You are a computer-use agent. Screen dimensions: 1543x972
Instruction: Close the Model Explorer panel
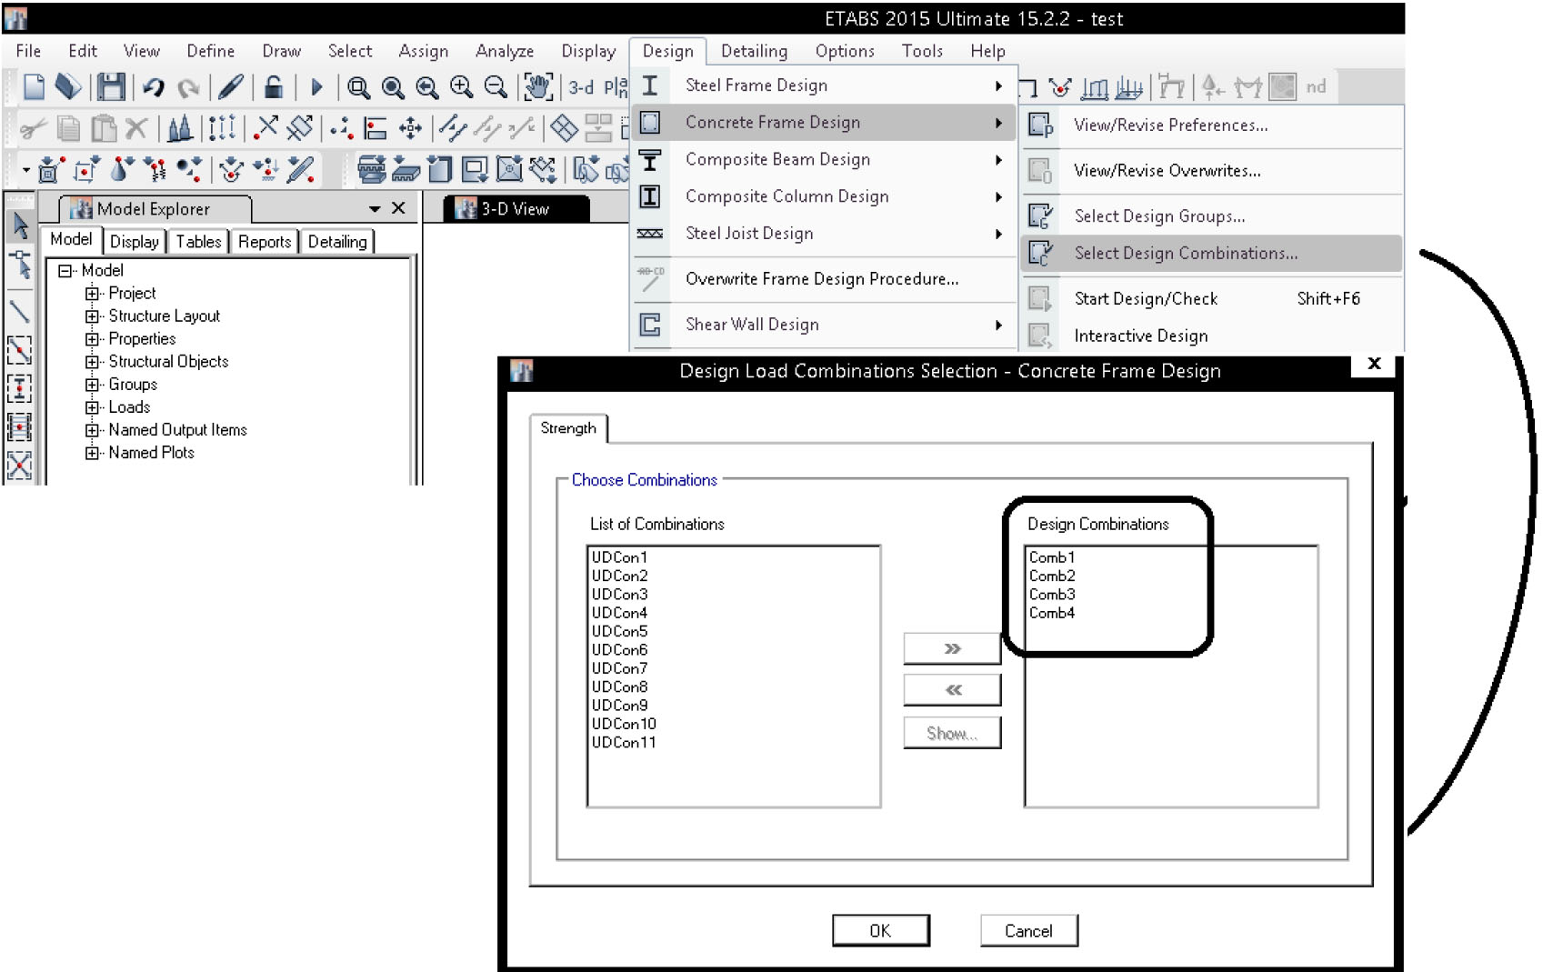click(x=398, y=209)
